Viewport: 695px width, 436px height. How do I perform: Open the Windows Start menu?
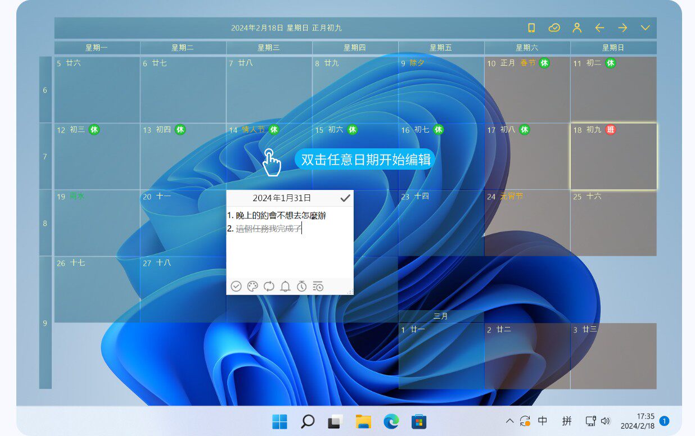[279, 421]
